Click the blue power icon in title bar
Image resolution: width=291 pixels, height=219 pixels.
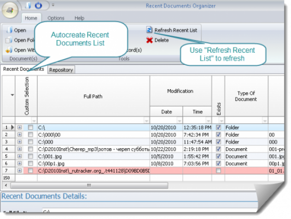39,6
